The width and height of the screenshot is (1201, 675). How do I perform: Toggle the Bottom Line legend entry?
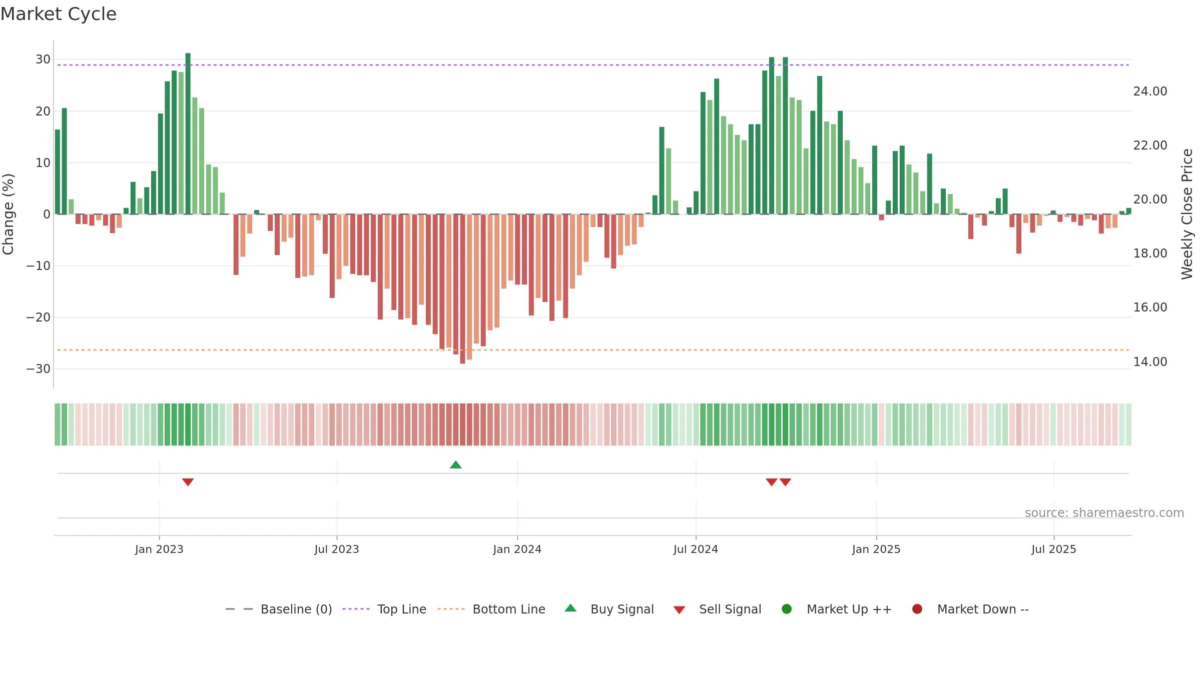tap(491, 609)
